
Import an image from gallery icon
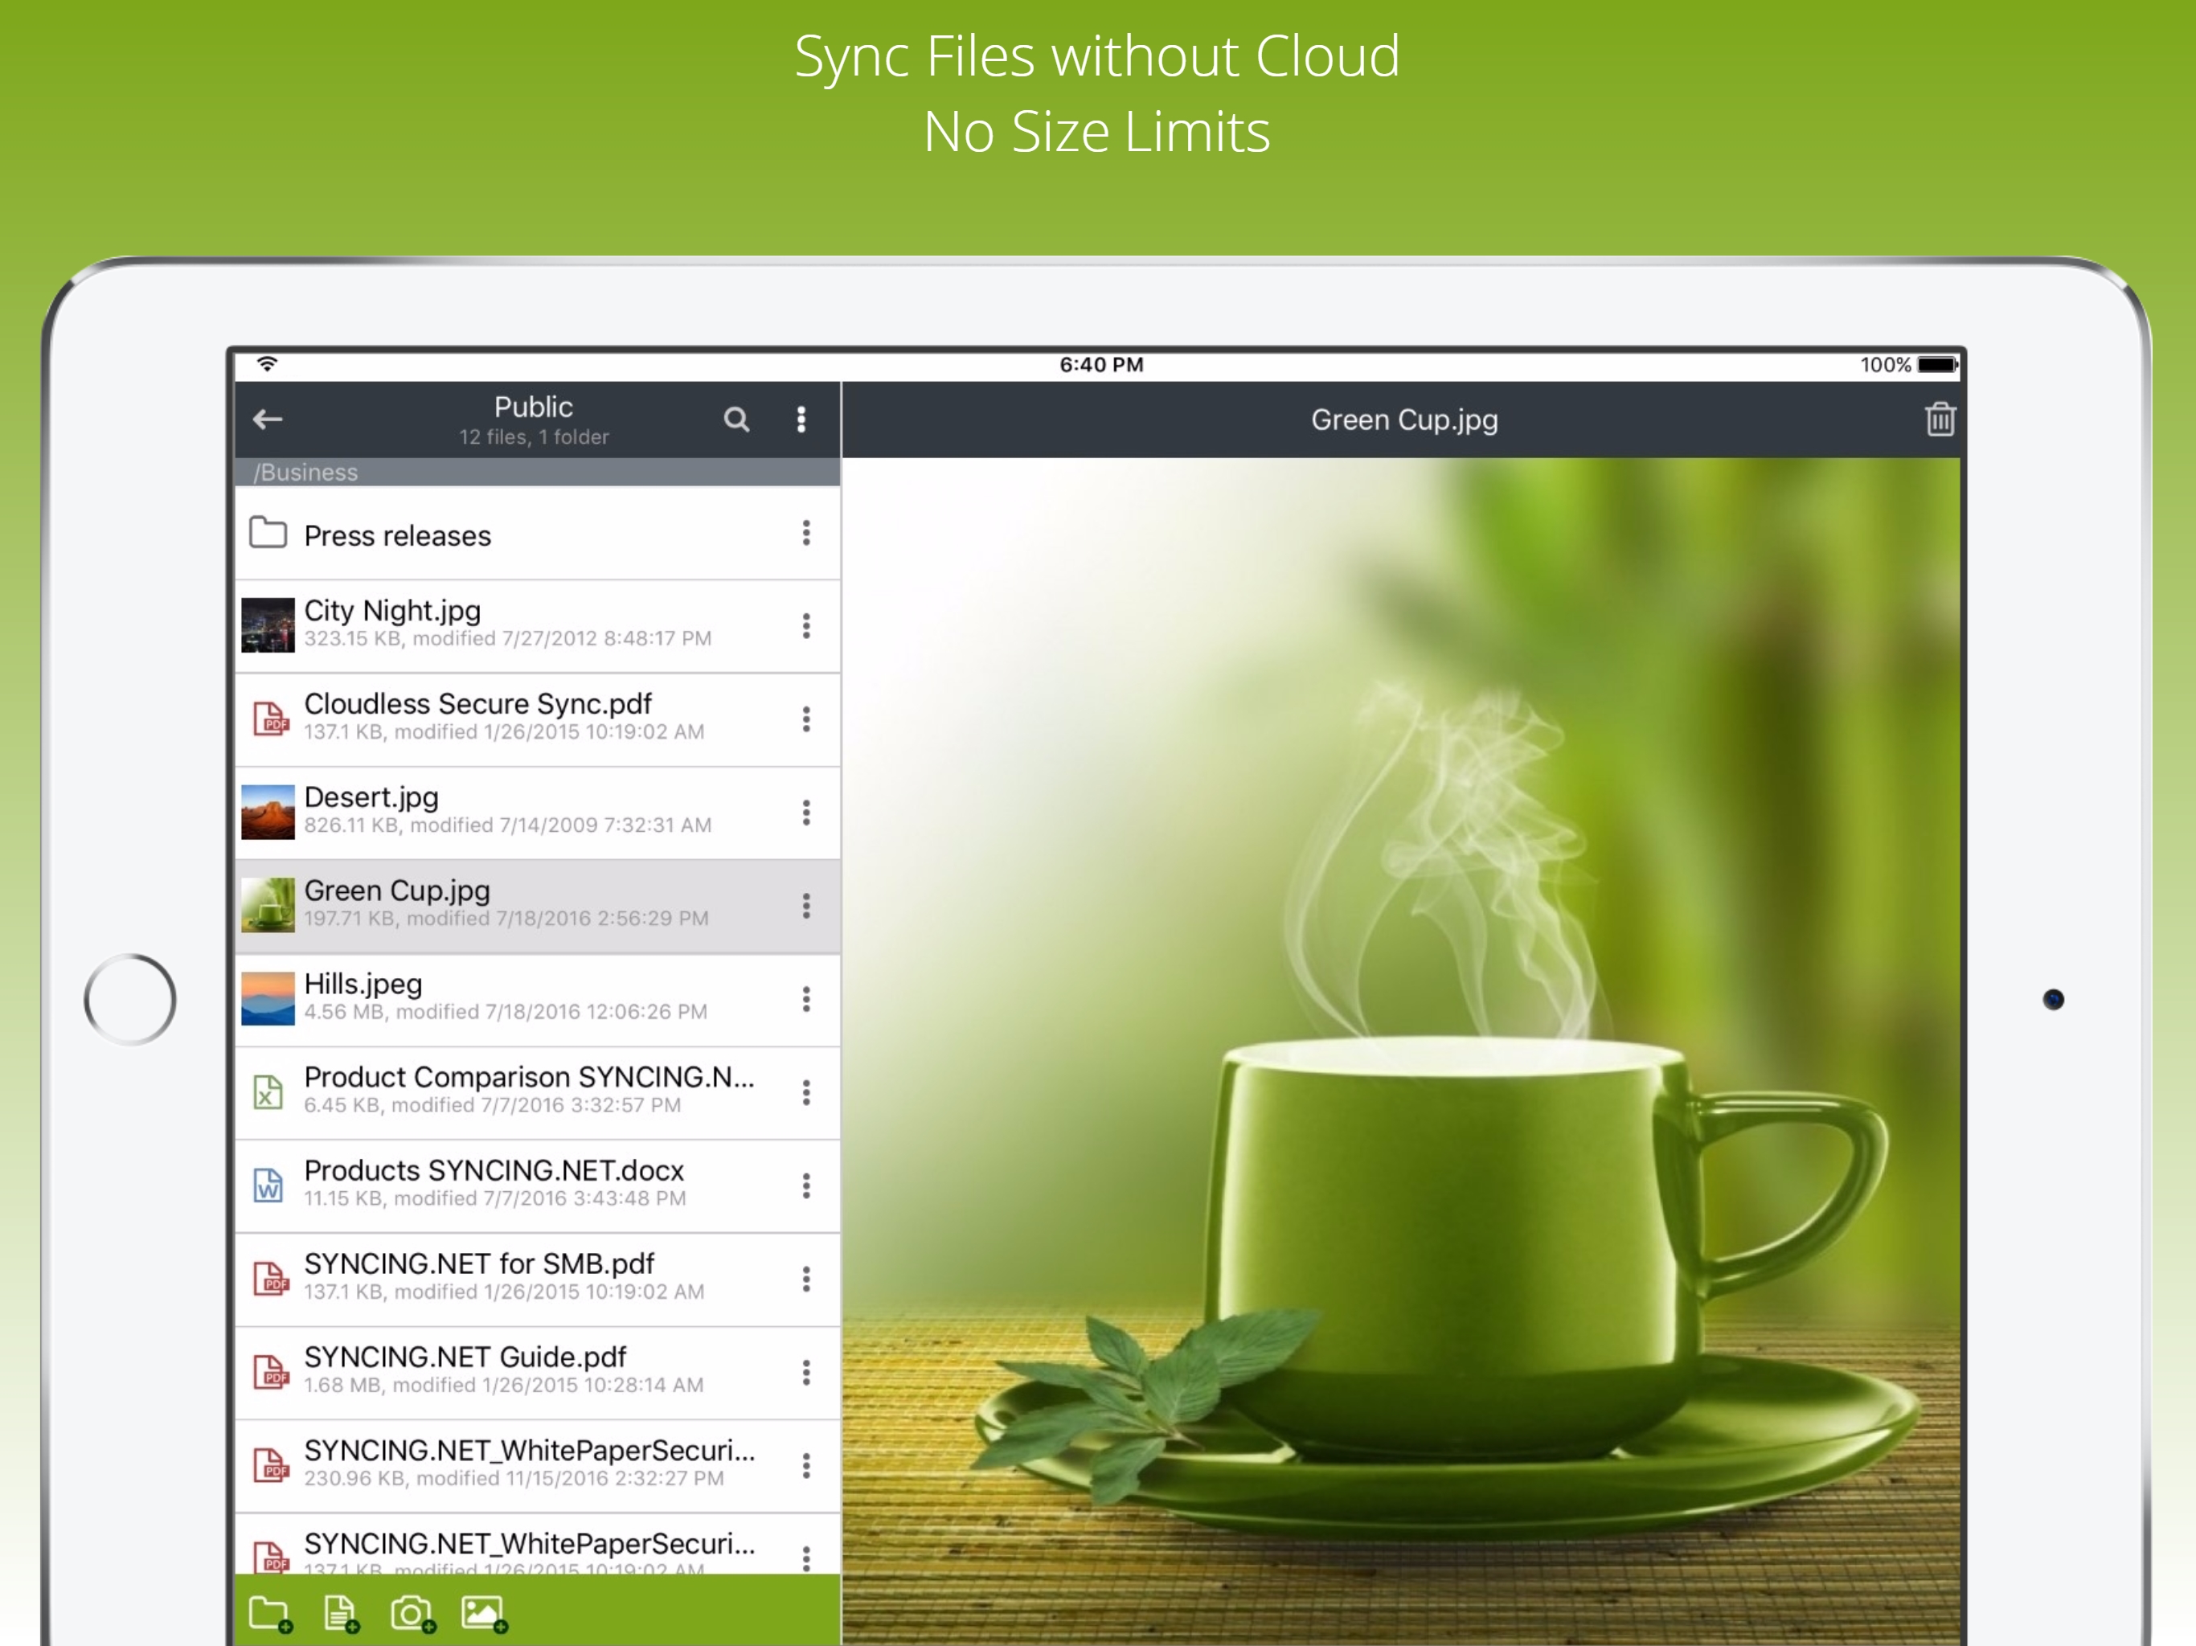tap(483, 1613)
